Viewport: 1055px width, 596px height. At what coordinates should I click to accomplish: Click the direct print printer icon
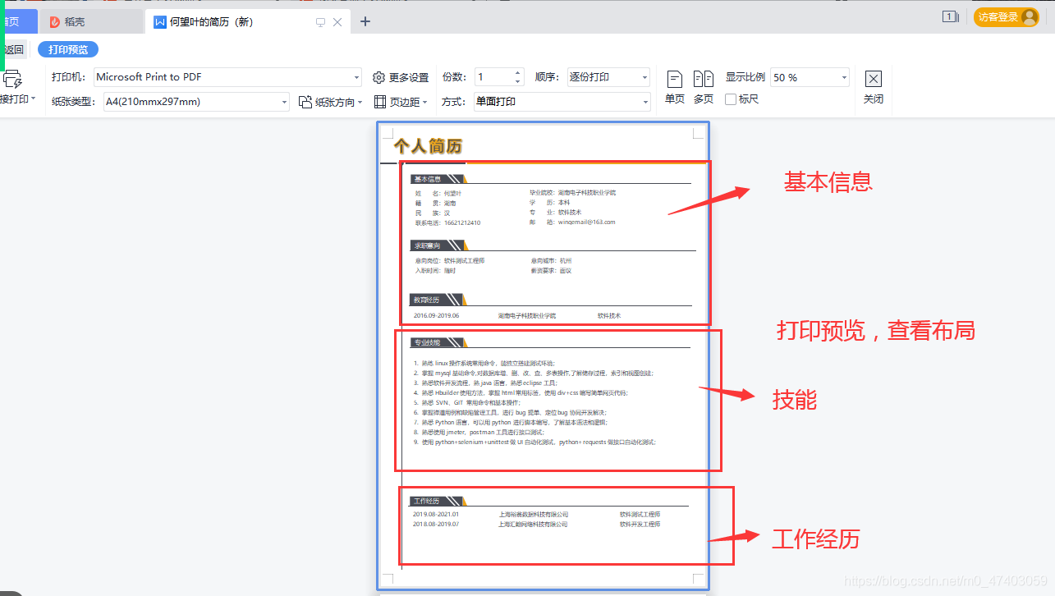13,79
